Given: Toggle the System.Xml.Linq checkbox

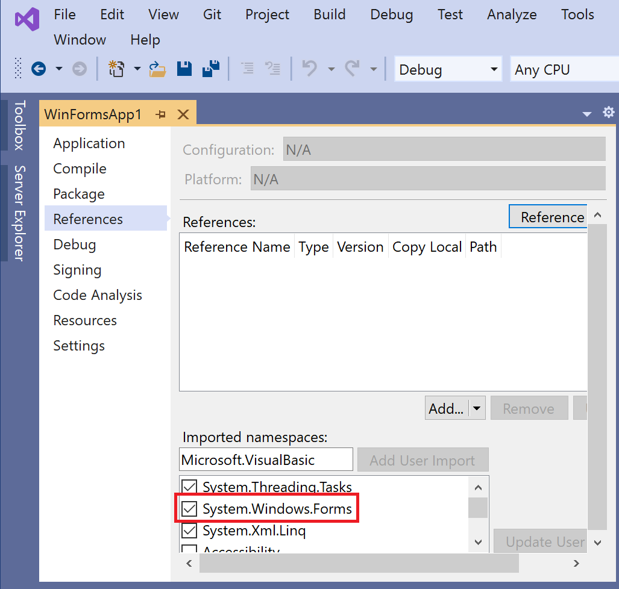Looking at the screenshot, I should tap(189, 531).
